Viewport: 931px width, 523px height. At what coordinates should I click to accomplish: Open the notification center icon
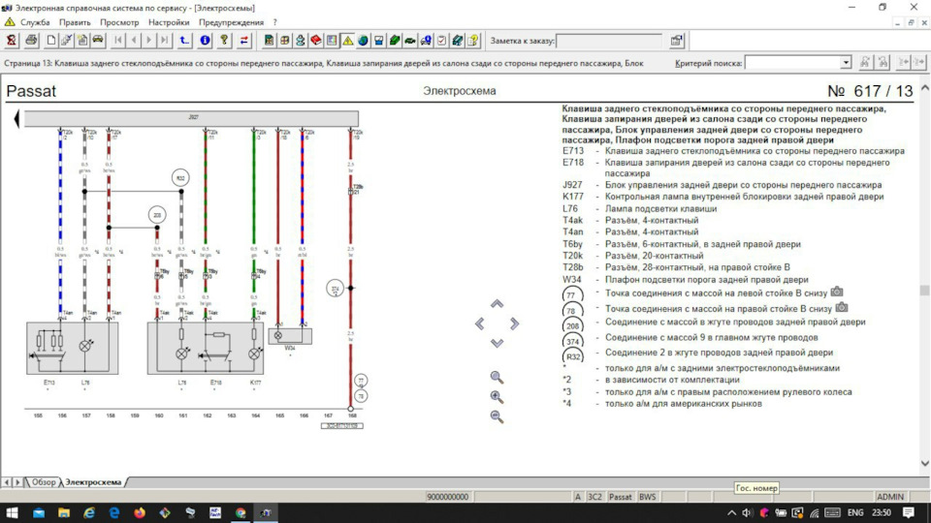click(909, 513)
